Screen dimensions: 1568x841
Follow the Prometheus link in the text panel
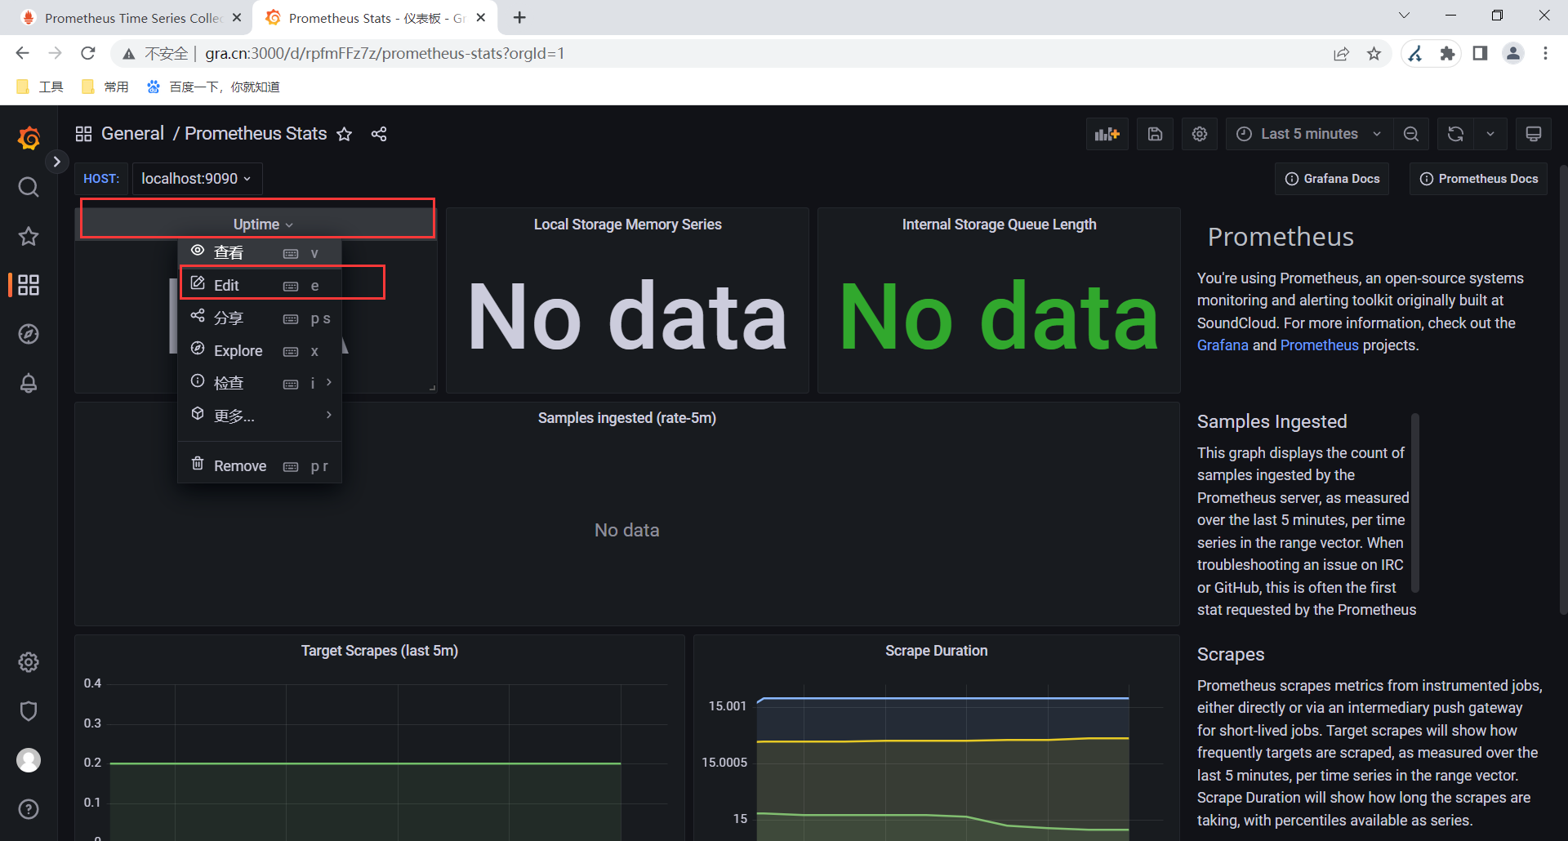[x=1319, y=345]
